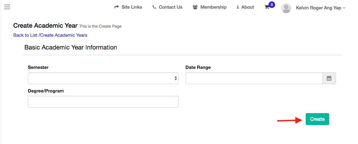The height and width of the screenshot is (144, 358).
Task: Click the info icon beside About
Action: coord(238,7)
